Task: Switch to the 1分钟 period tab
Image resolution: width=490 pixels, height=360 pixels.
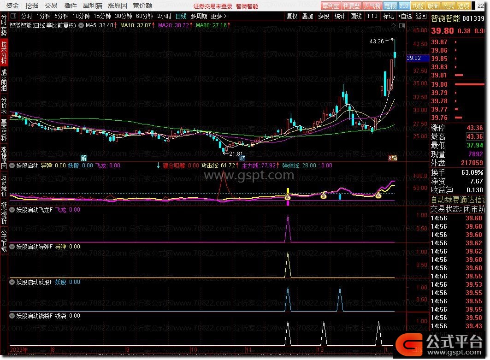Action: [x=43, y=16]
